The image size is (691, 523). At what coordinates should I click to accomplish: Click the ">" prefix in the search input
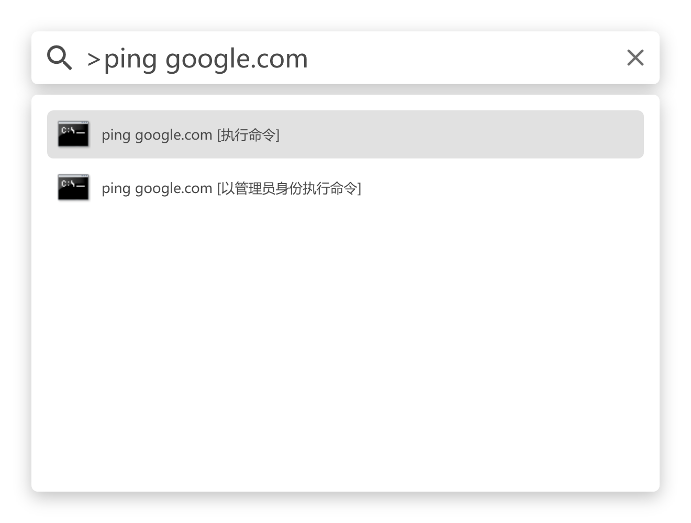point(94,59)
